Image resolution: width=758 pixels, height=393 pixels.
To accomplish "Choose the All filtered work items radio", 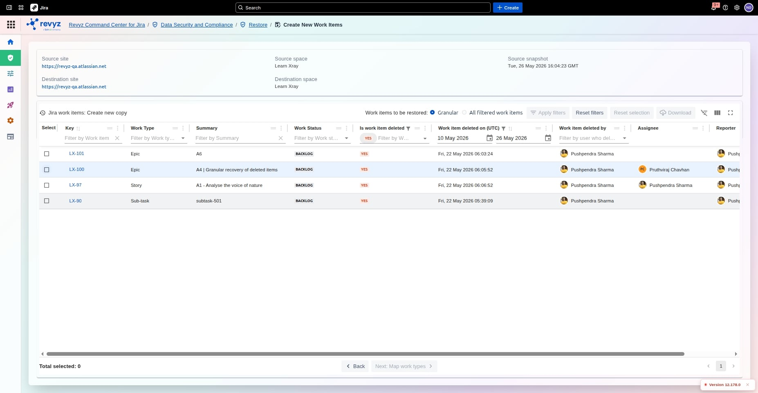I will click(x=464, y=112).
